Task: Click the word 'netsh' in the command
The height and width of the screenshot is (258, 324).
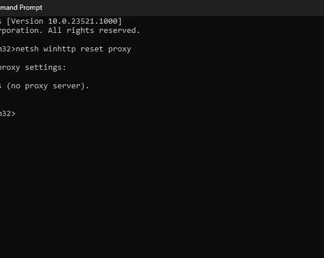Action: pos(27,49)
